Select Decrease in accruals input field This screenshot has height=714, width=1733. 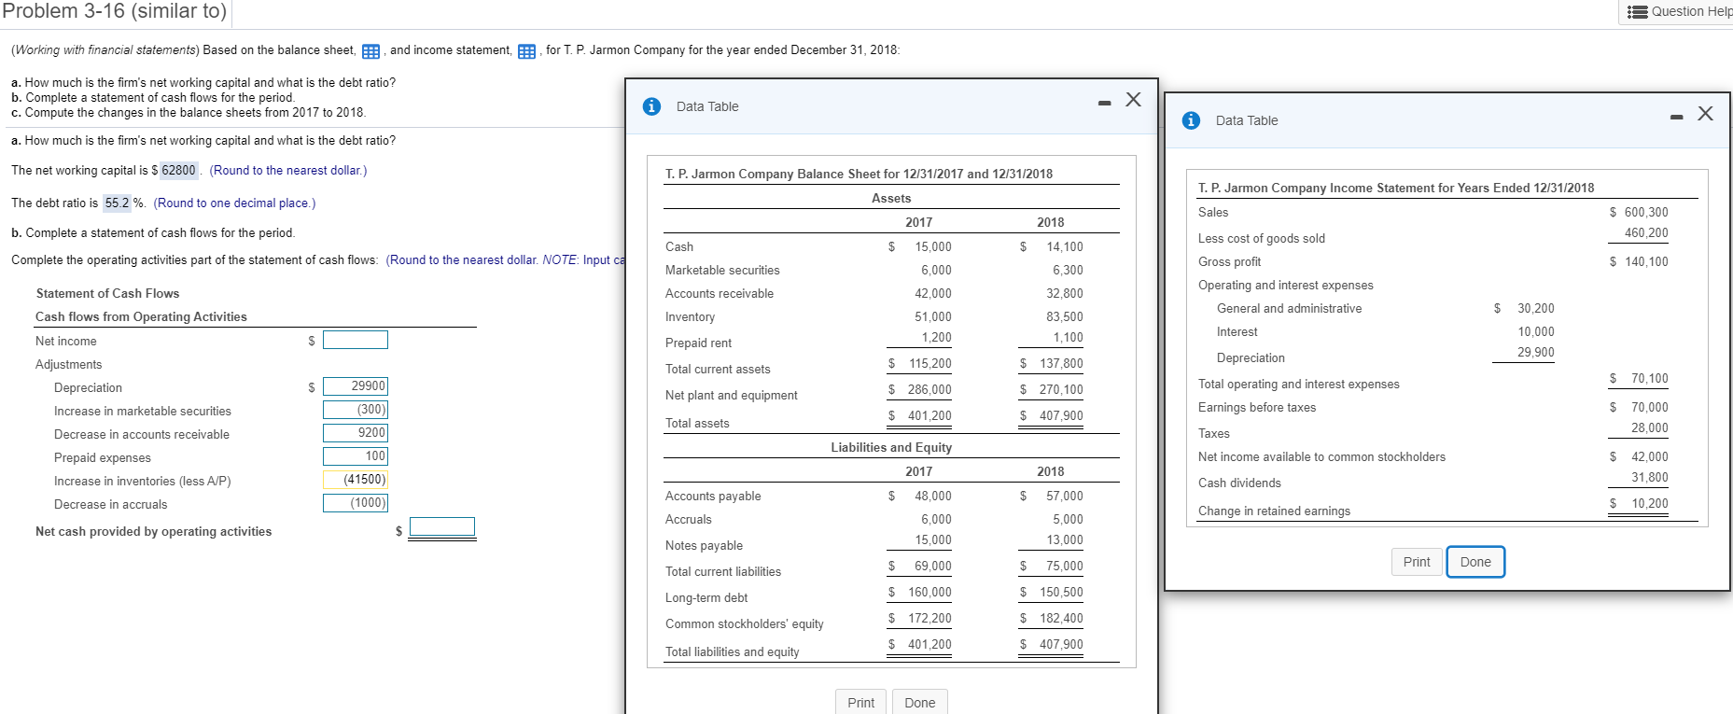(x=356, y=503)
